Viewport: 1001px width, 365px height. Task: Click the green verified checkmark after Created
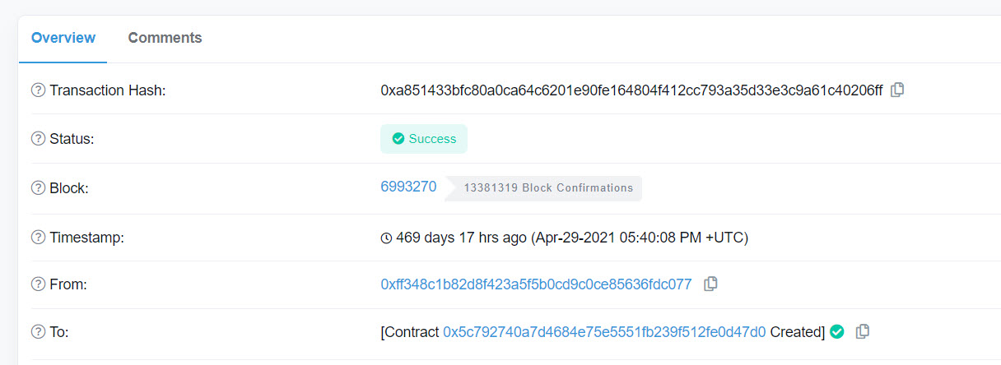(837, 332)
